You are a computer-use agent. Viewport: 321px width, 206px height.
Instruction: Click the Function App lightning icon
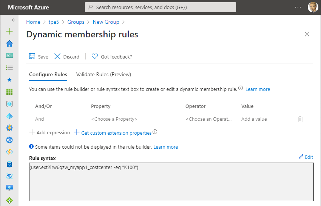9,152
